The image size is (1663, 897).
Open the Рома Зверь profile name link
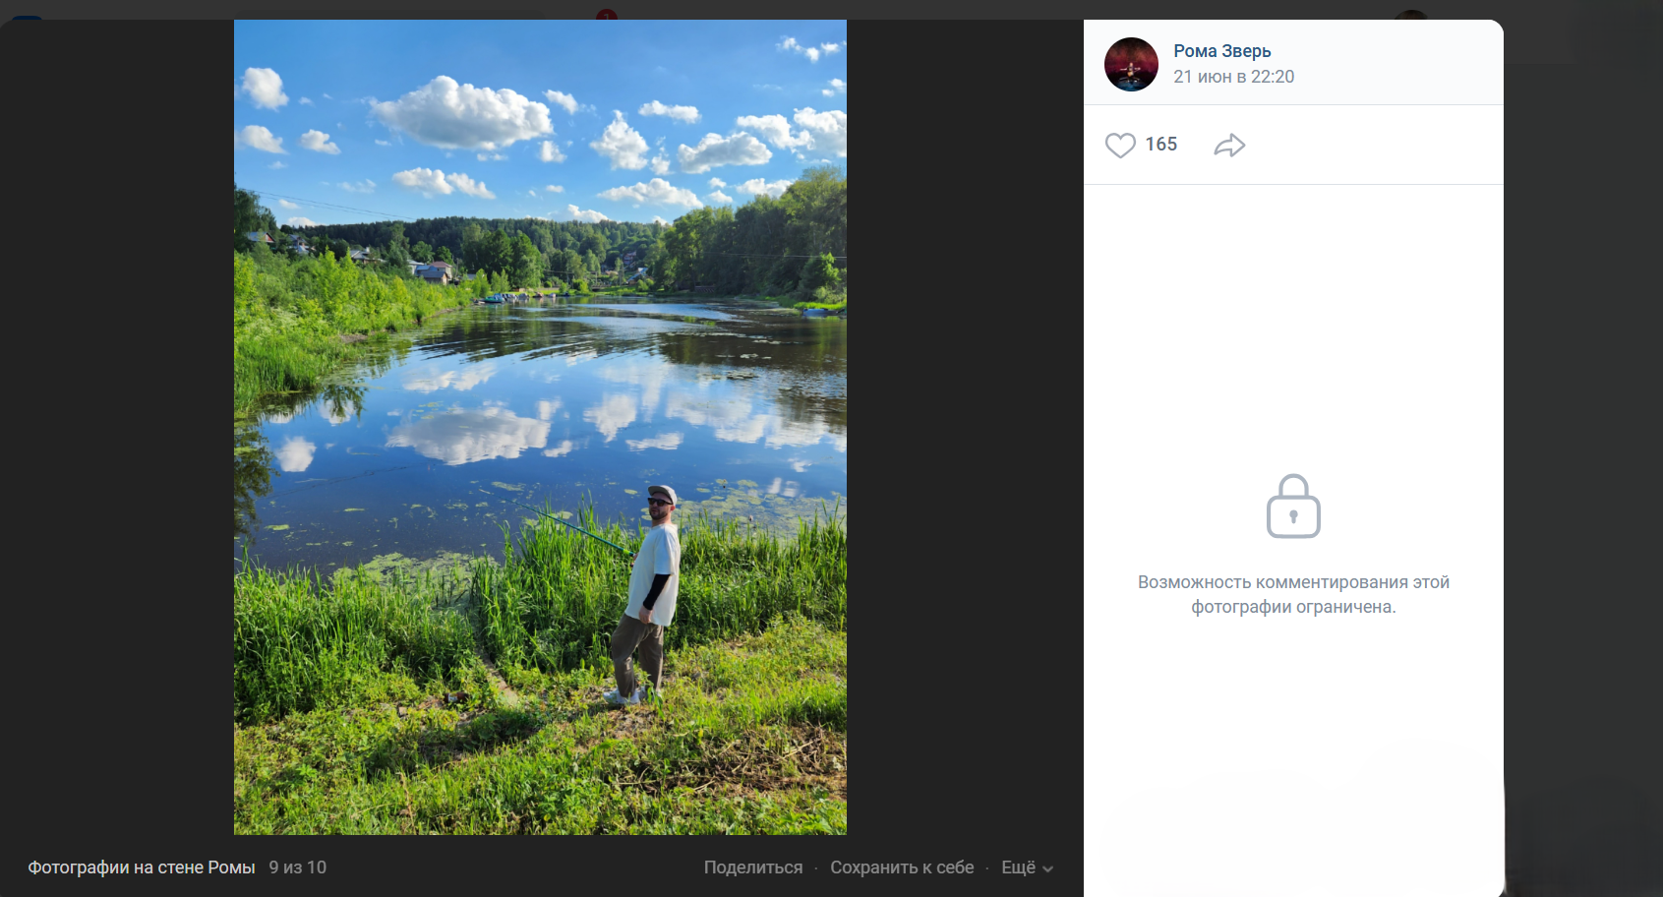[x=1221, y=51]
